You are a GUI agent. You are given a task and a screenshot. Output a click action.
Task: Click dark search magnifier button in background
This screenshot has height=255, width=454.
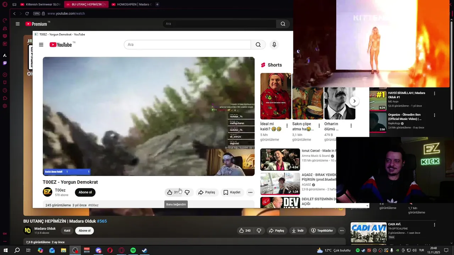[x=283, y=24]
